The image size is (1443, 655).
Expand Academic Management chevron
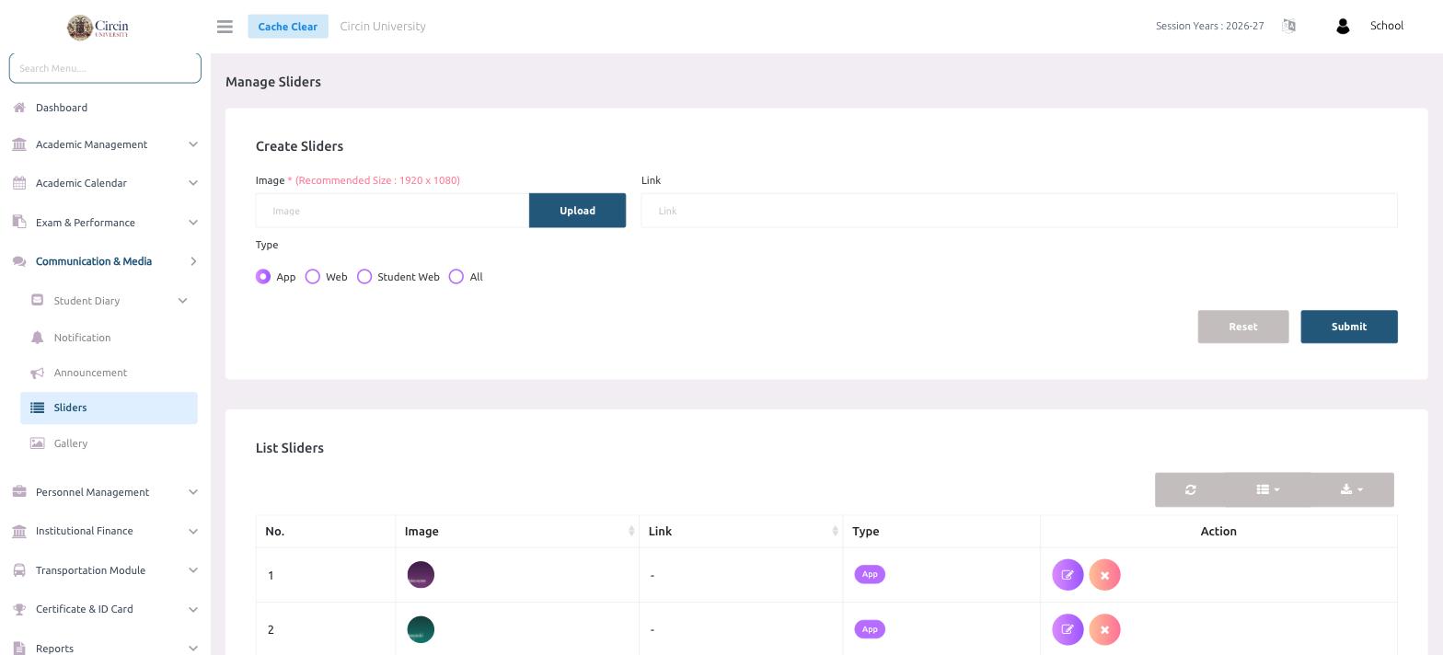tap(192, 144)
